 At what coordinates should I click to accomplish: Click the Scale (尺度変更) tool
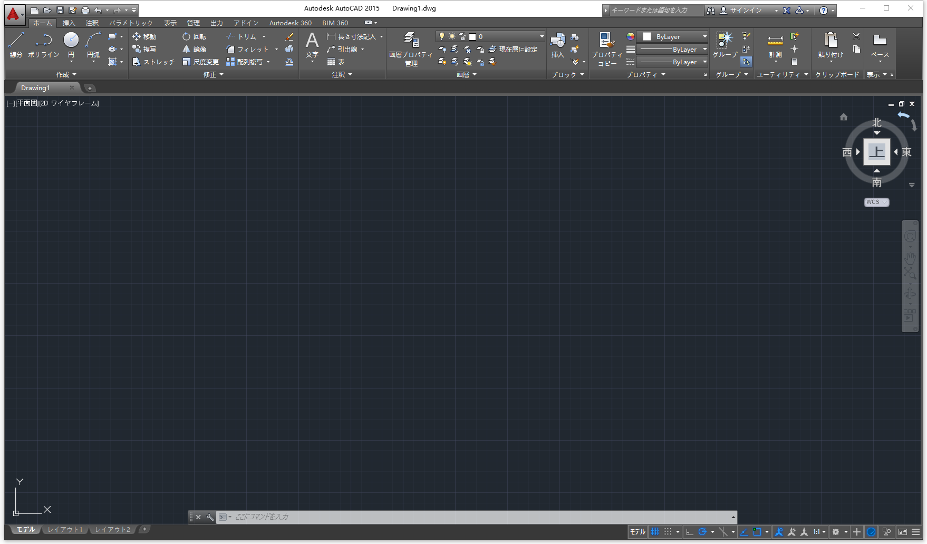pos(200,62)
